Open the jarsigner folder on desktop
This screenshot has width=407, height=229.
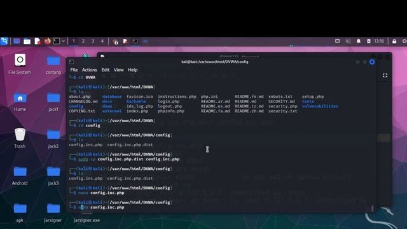(53, 213)
